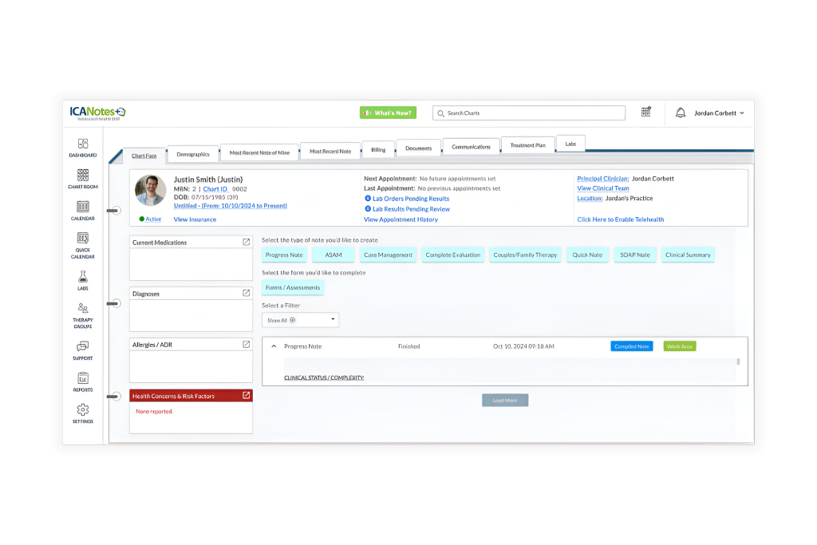Open the Calendar sidebar icon
This screenshot has height=545, width=817.
83,207
